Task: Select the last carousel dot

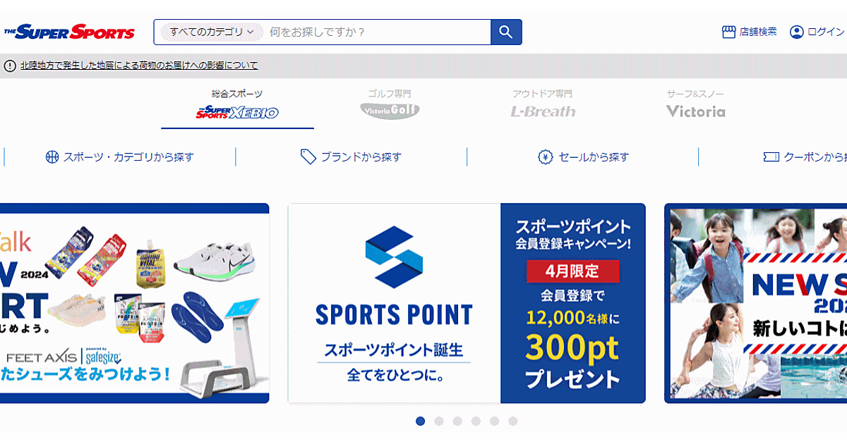Action: [513, 421]
